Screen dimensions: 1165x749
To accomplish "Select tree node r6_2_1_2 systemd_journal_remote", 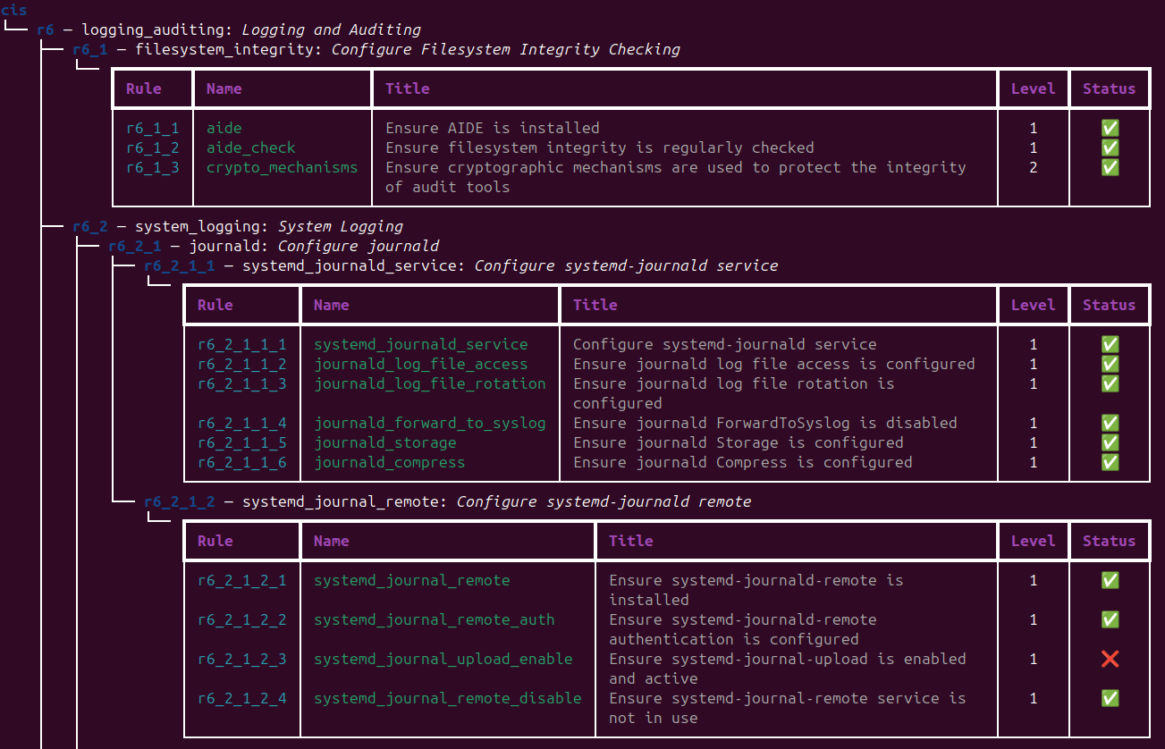I will [448, 501].
